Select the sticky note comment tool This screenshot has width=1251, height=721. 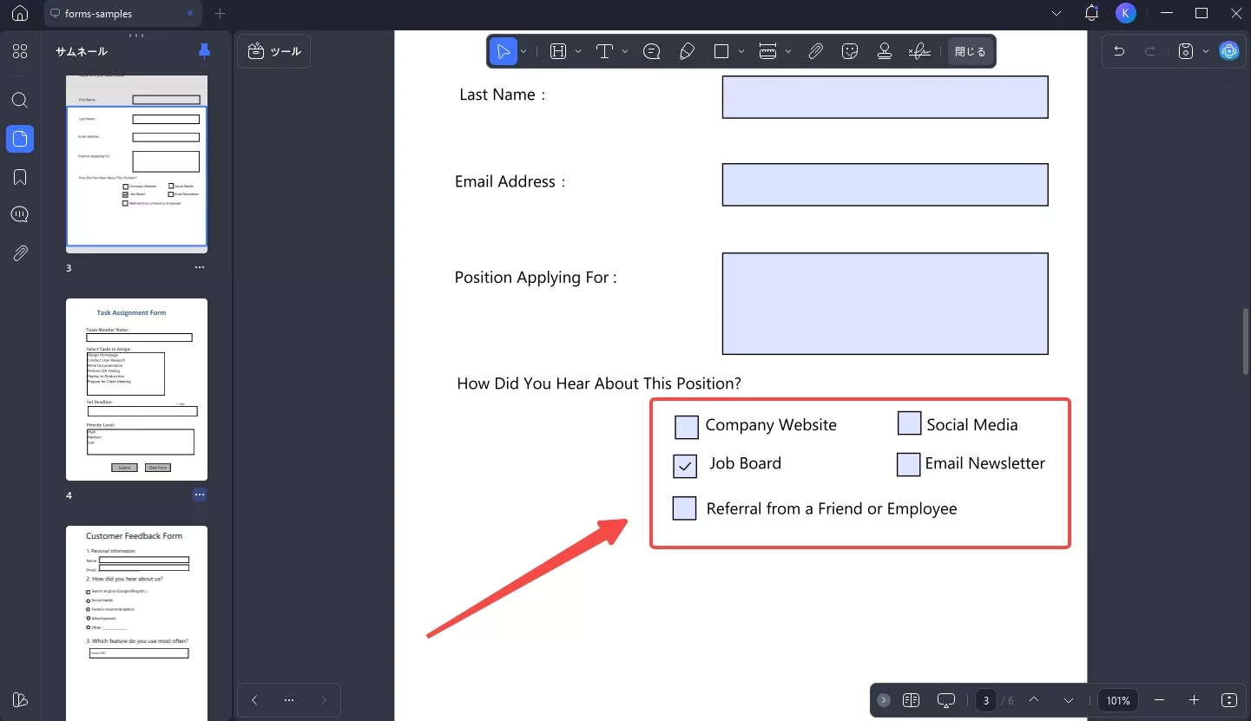click(x=652, y=52)
